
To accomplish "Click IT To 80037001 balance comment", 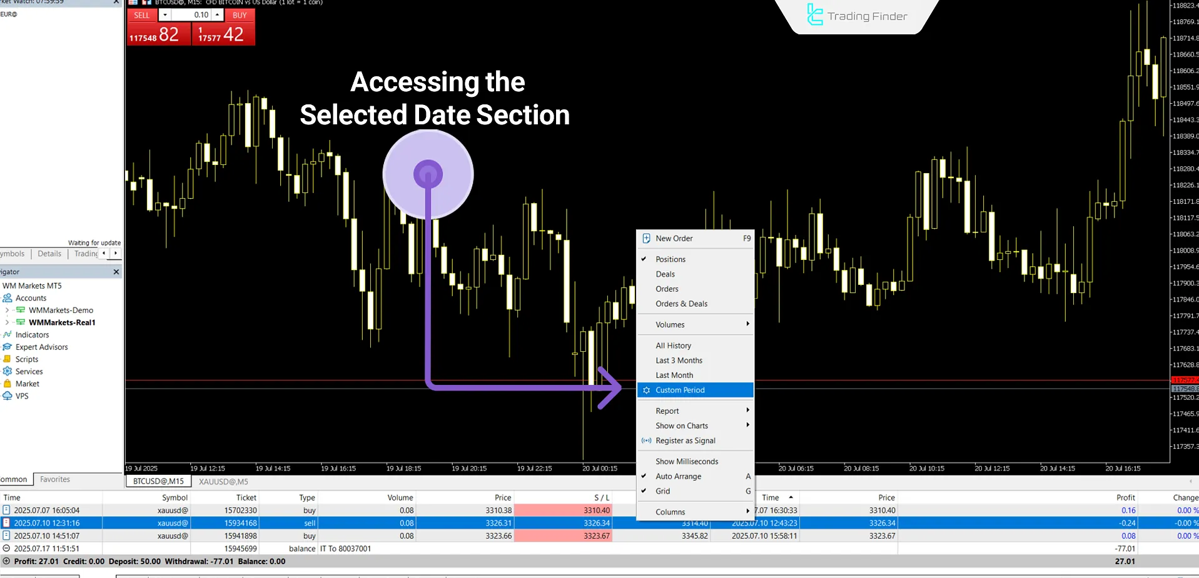I will point(345,549).
